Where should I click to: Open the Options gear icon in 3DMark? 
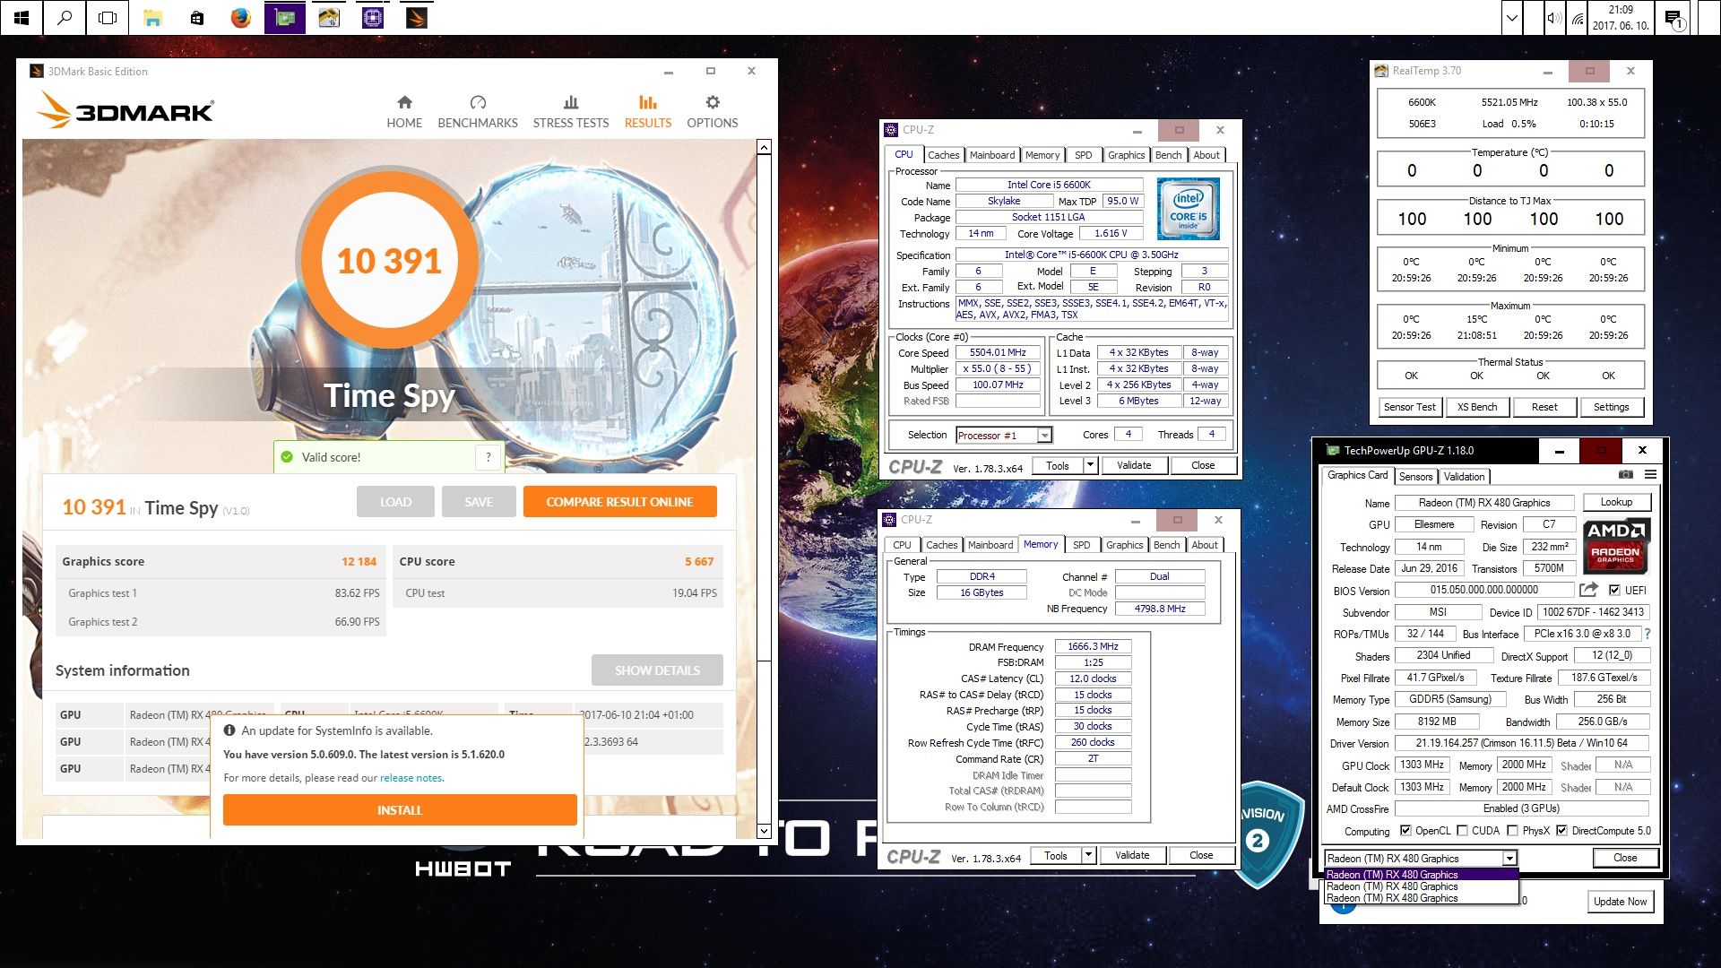click(x=712, y=102)
